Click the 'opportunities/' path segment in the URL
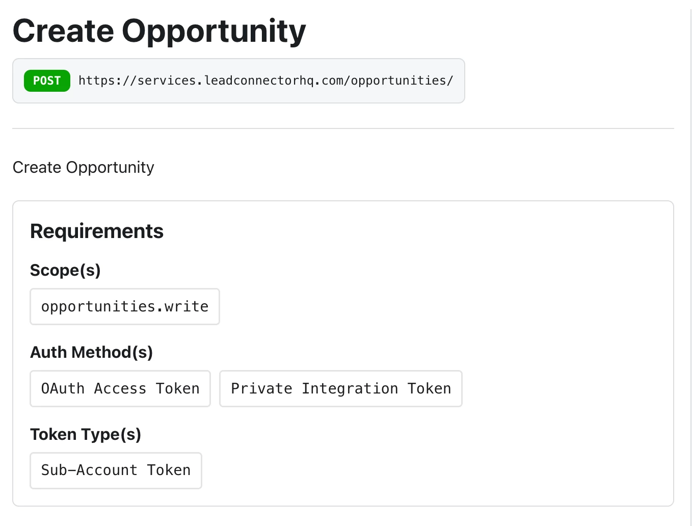This screenshot has width=692, height=526. pos(402,81)
